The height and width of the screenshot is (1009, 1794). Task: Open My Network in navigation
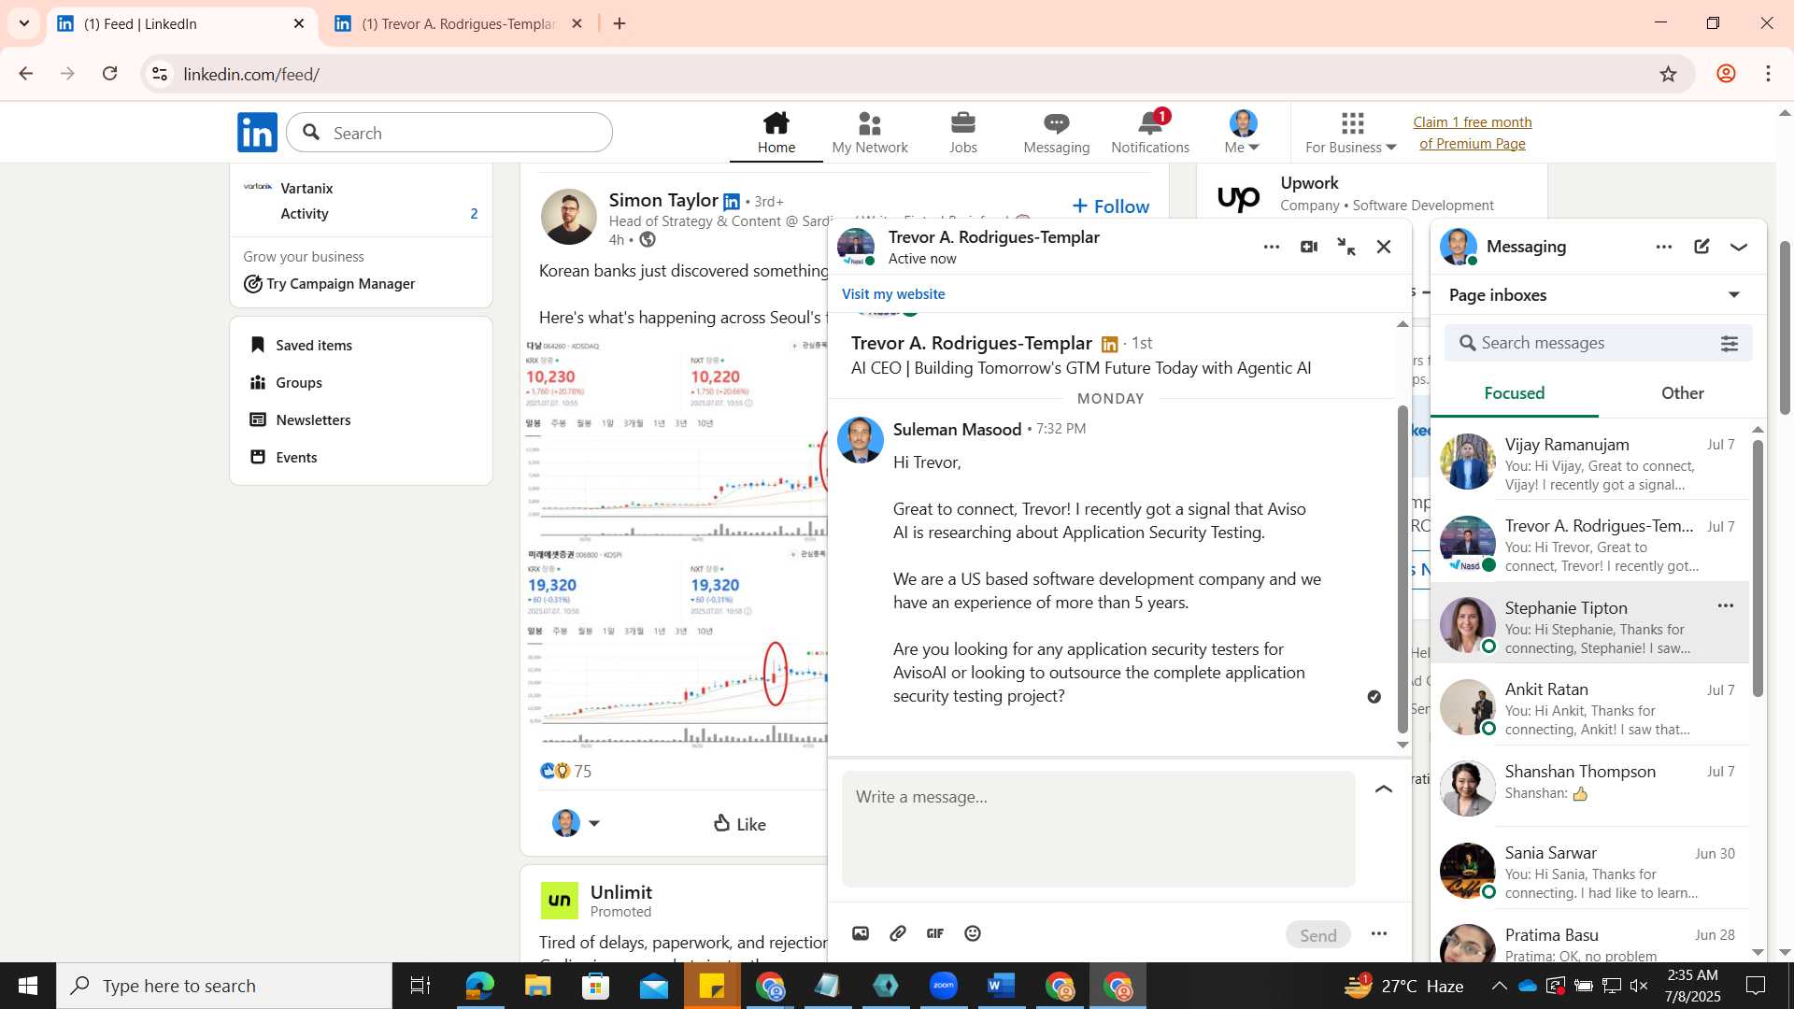(x=869, y=133)
